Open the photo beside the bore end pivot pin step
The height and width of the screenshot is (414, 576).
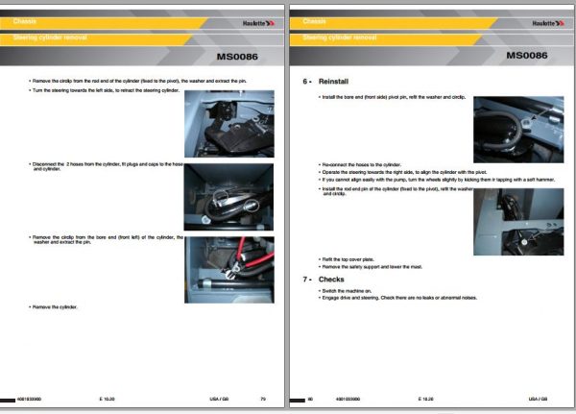[x=518, y=130]
